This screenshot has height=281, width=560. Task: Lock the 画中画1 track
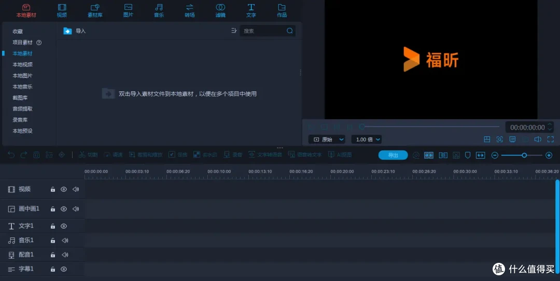click(53, 209)
